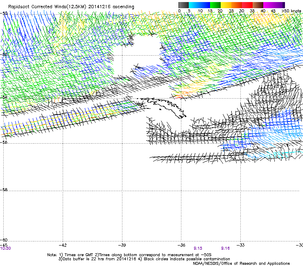Click the blue 10-15 knots legend swatch

[205, 5]
